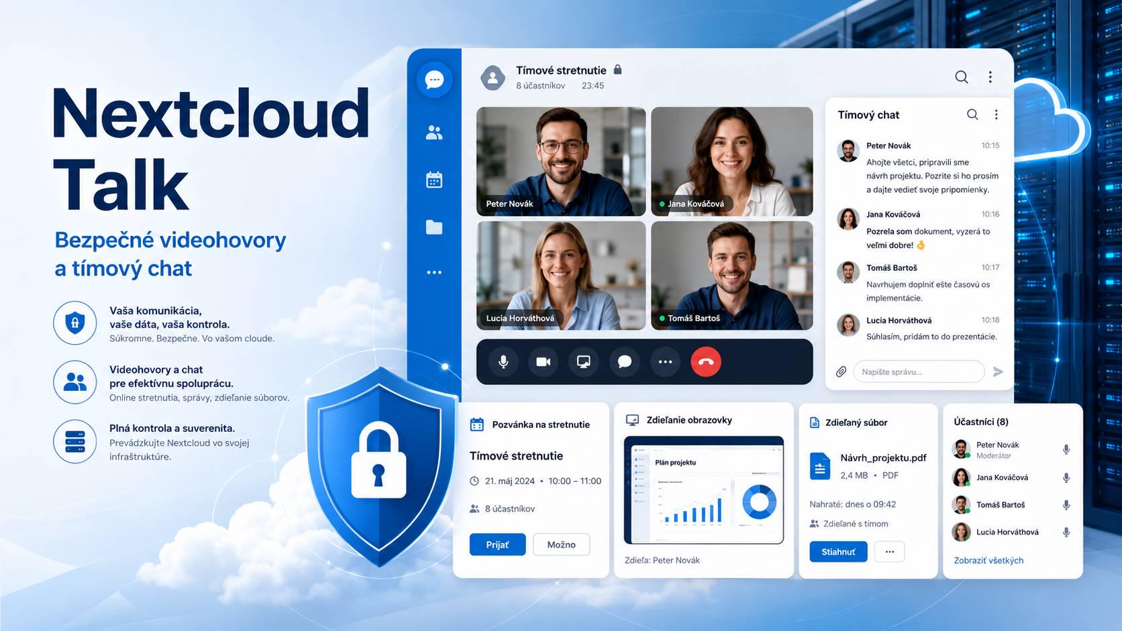Click Tomáš Bartoš's avatar in chat

848,272
